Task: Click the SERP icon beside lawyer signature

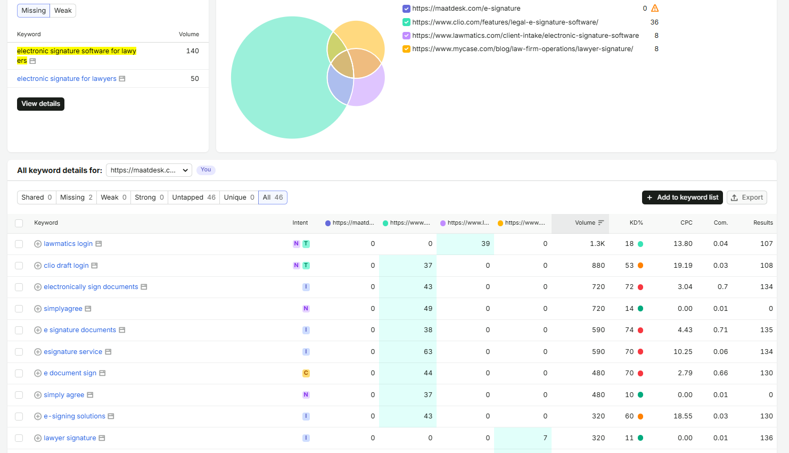Action: click(102, 438)
